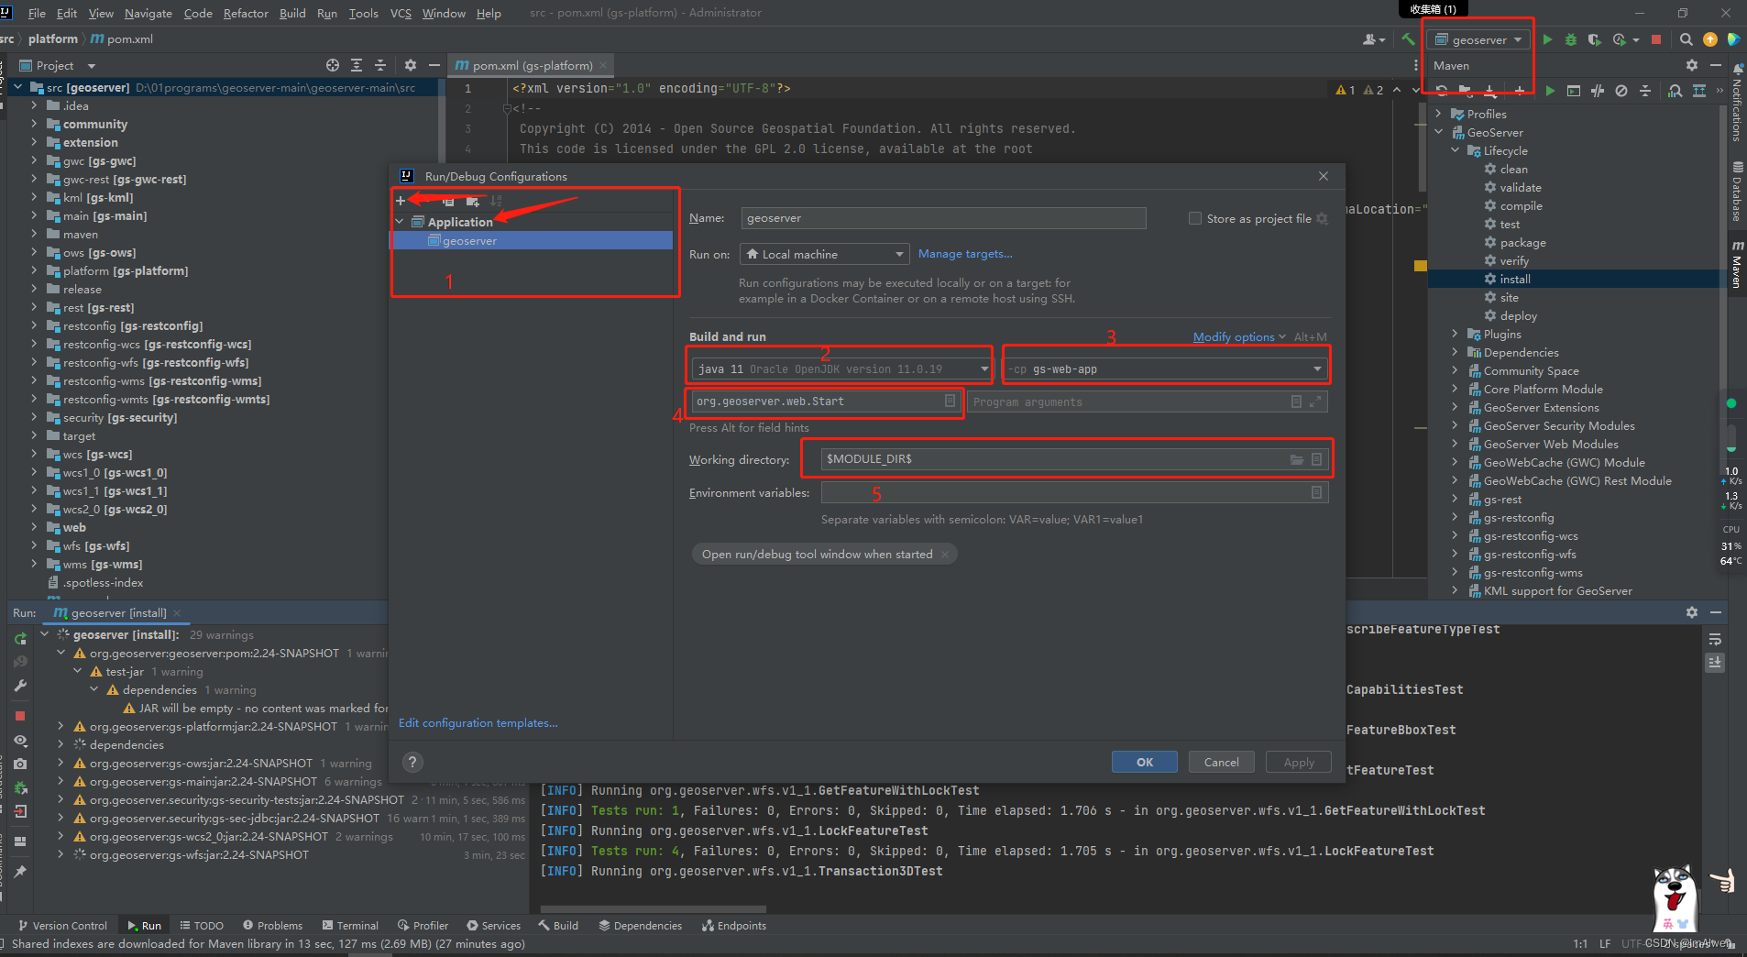Image resolution: width=1747 pixels, height=957 pixels.
Task: Click Project panel options gear icon
Action: point(411,65)
